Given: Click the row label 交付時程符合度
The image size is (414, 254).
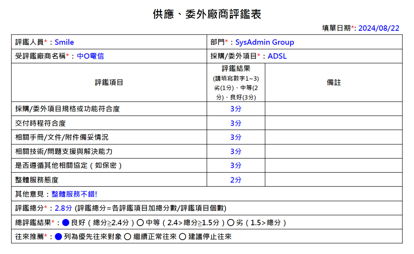Looking at the screenshot, I should coord(40,123).
